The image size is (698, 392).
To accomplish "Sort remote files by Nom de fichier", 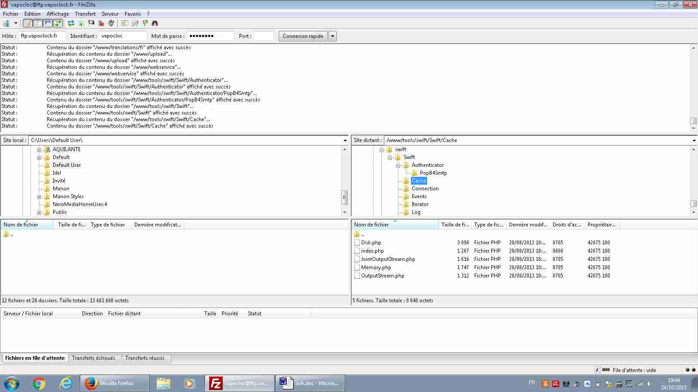I will pyautogui.click(x=395, y=225).
